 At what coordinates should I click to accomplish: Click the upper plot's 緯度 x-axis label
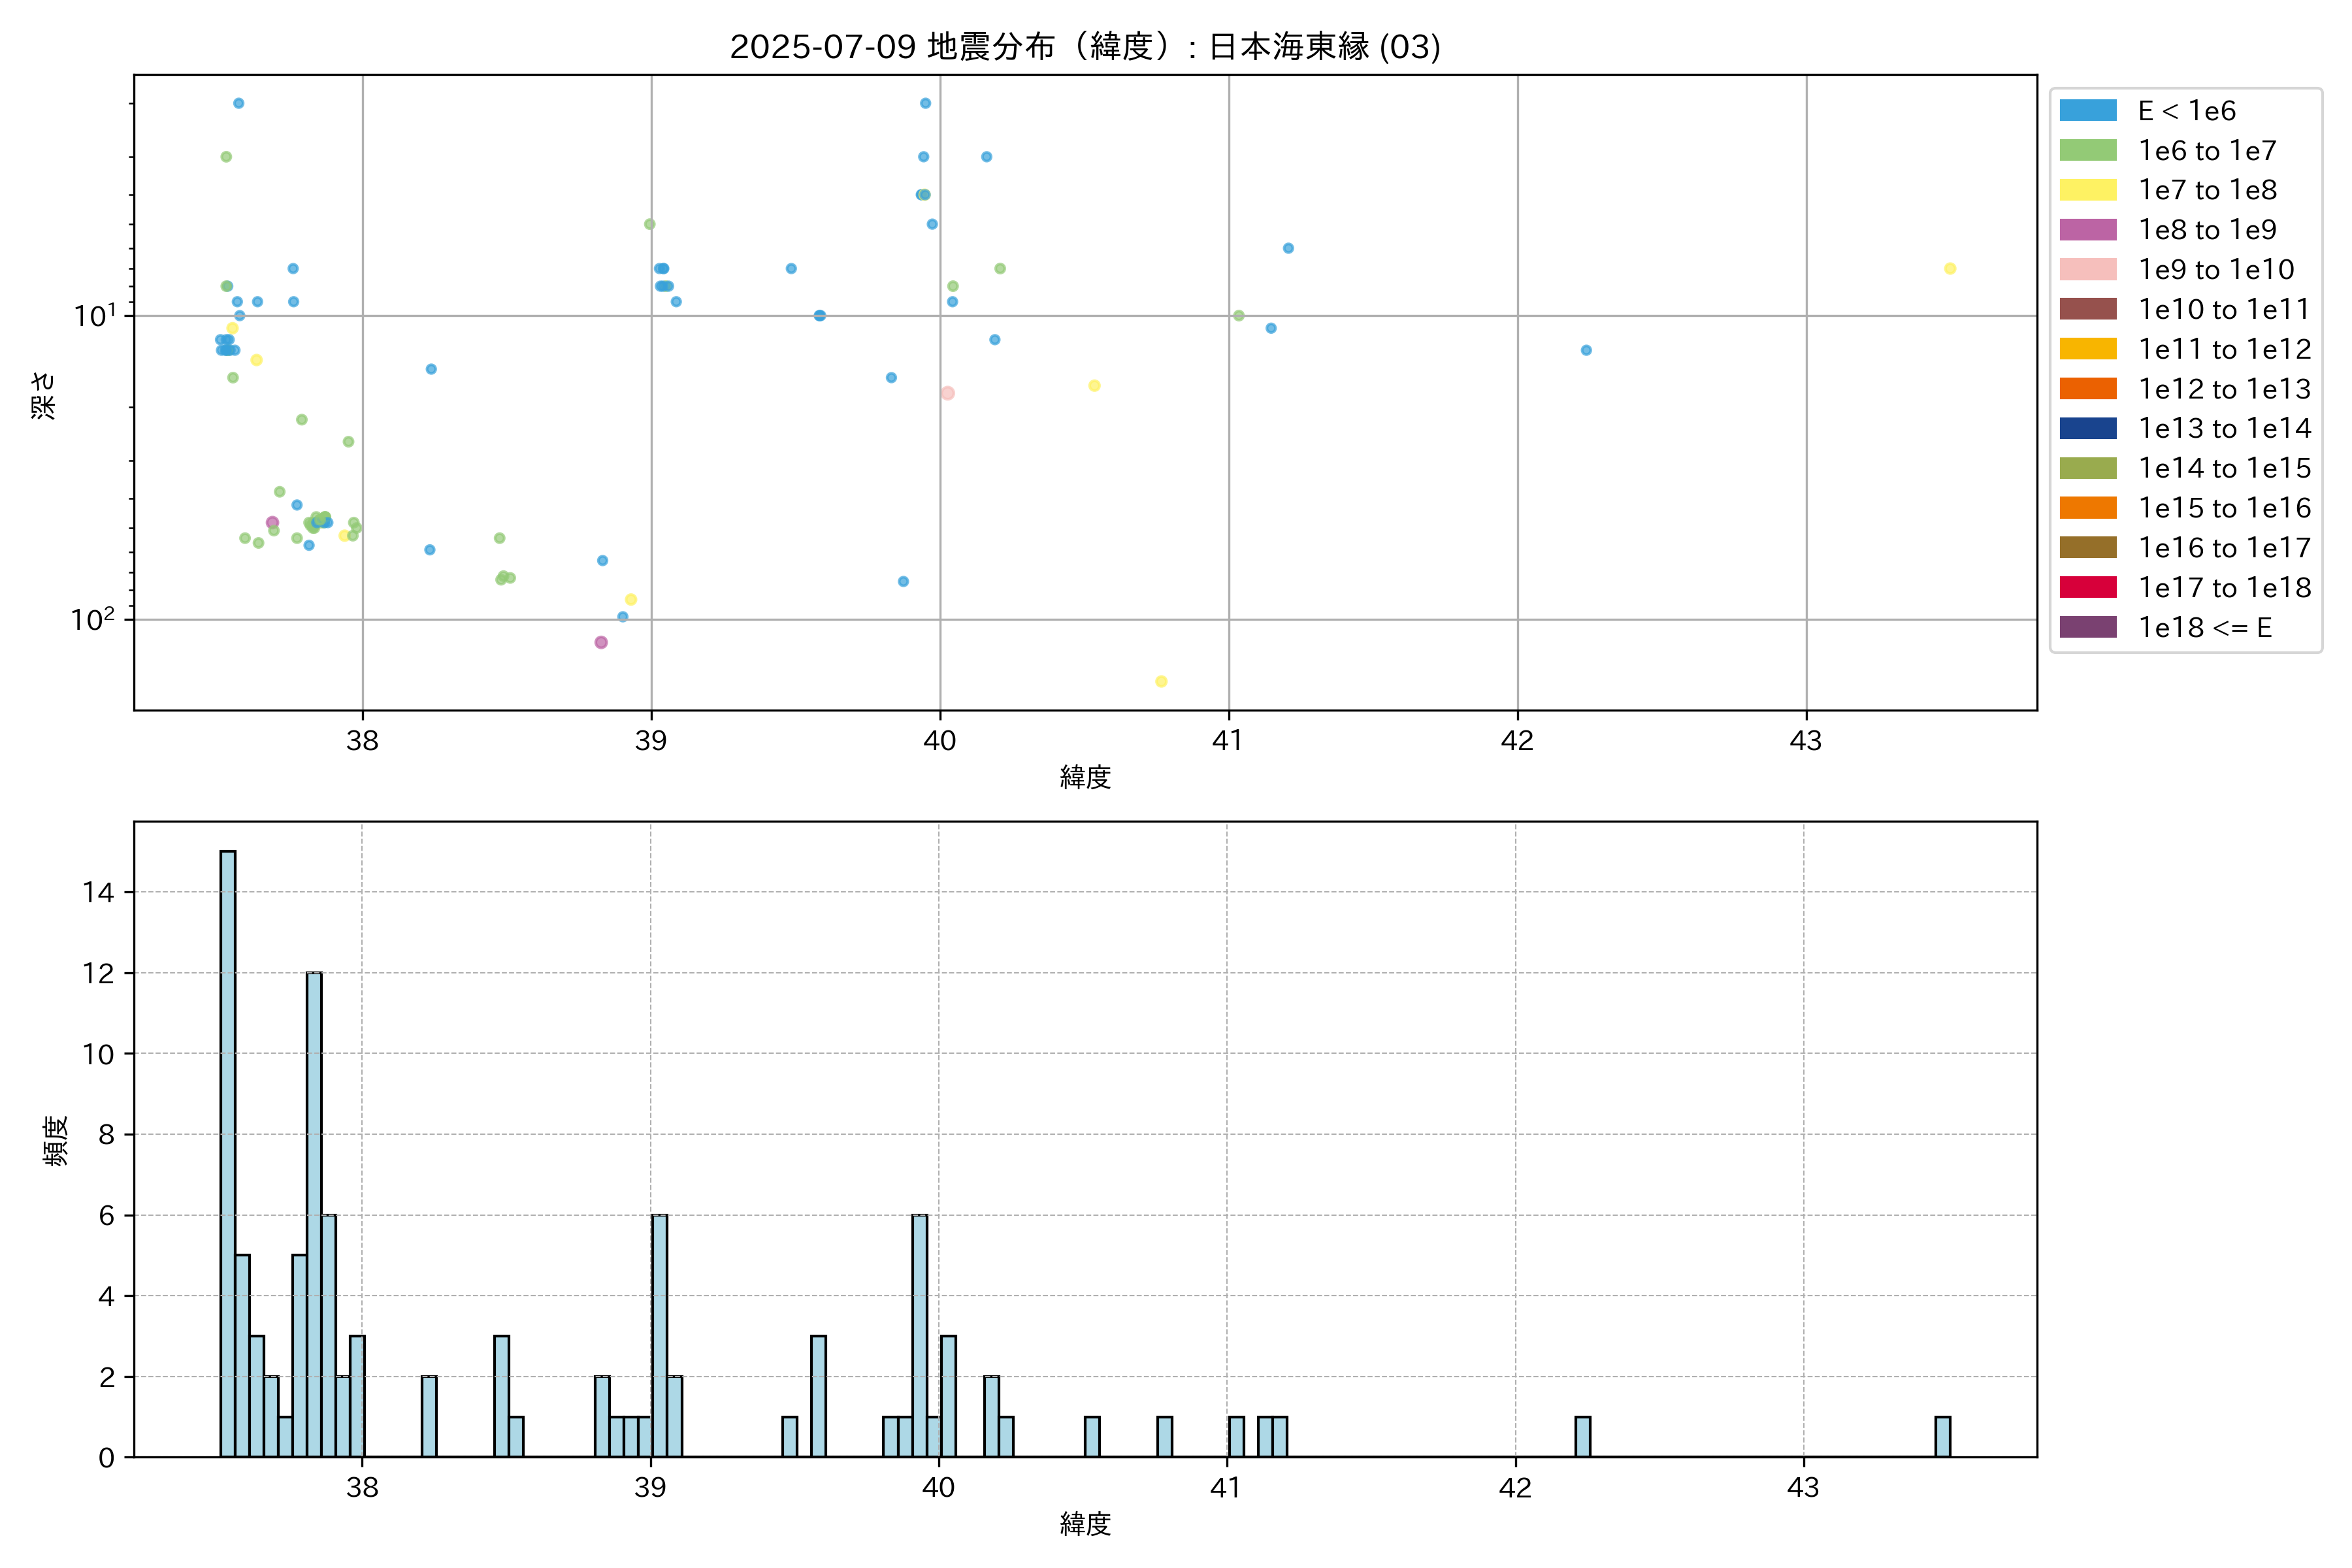point(1085,777)
